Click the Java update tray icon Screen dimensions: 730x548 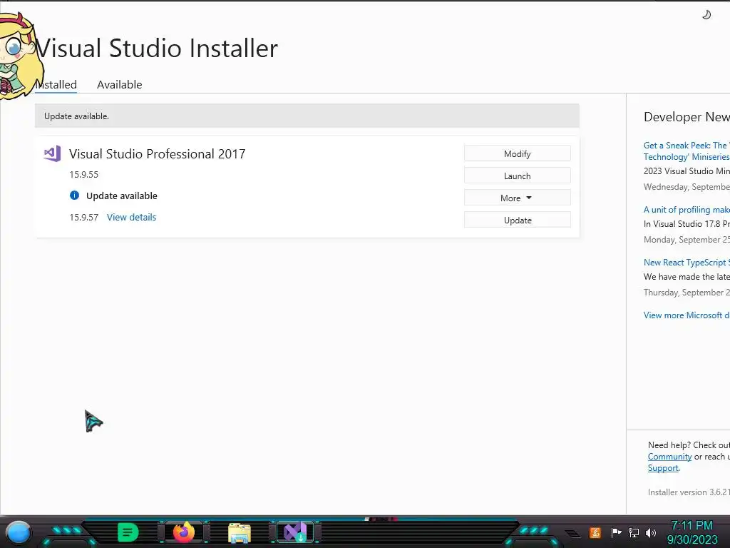coord(595,532)
